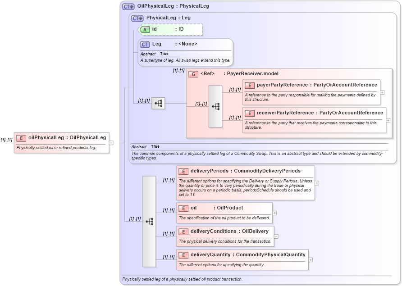Expand the payerPartyReference element
This screenshot has height=286, width=402.
(382, 92)
